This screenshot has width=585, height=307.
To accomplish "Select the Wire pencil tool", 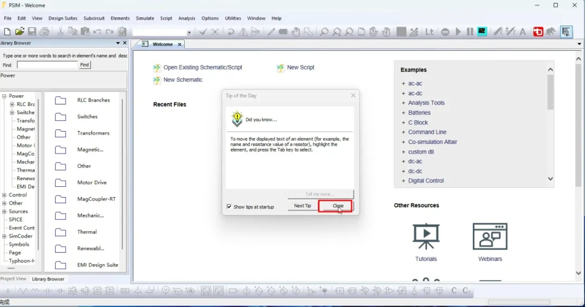I will [271, 32].
